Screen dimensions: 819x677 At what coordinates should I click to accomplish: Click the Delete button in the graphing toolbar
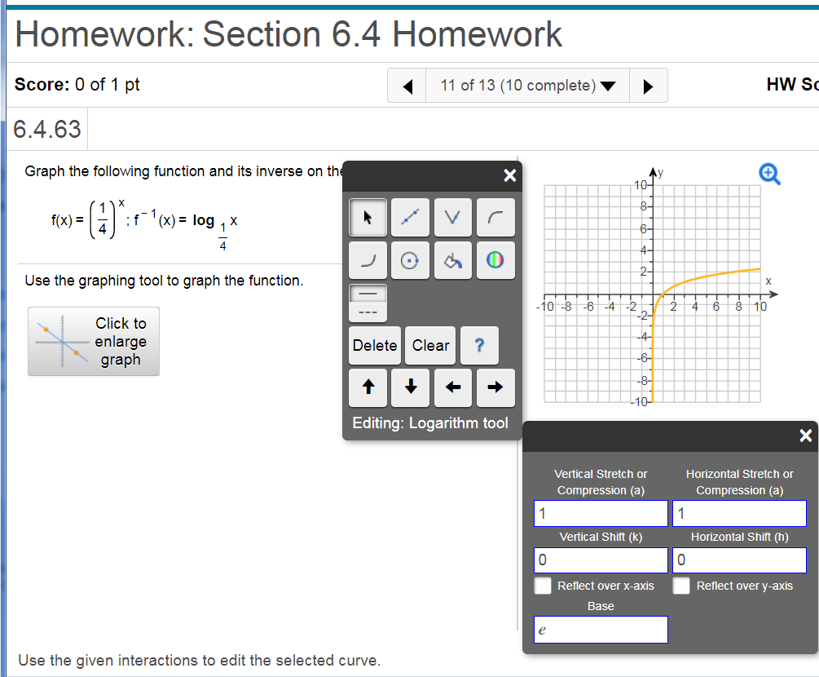(x=374, y=345)
